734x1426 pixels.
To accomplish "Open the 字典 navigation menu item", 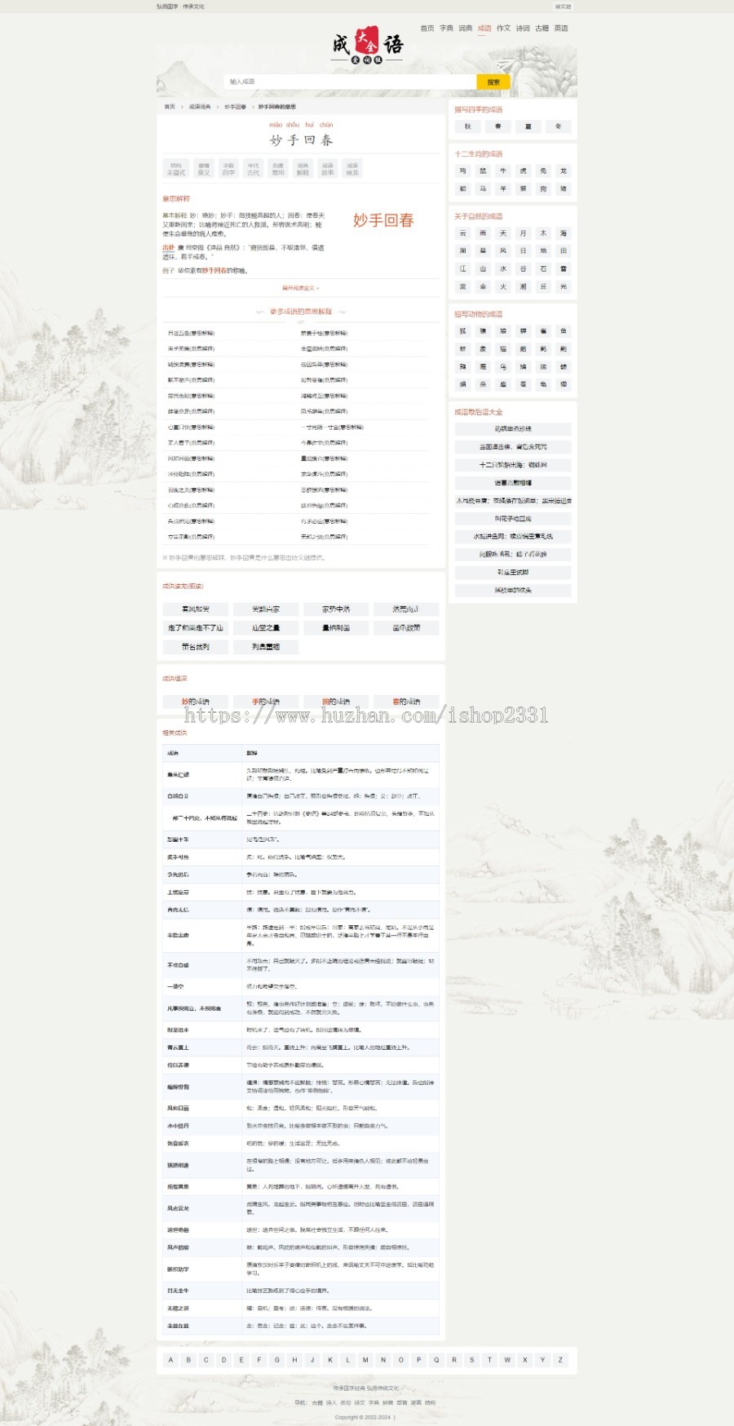I will (446, 29).
